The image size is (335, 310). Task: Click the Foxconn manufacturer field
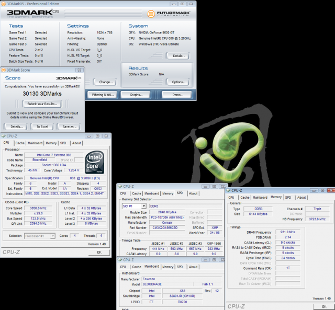(x=182, y=279)
